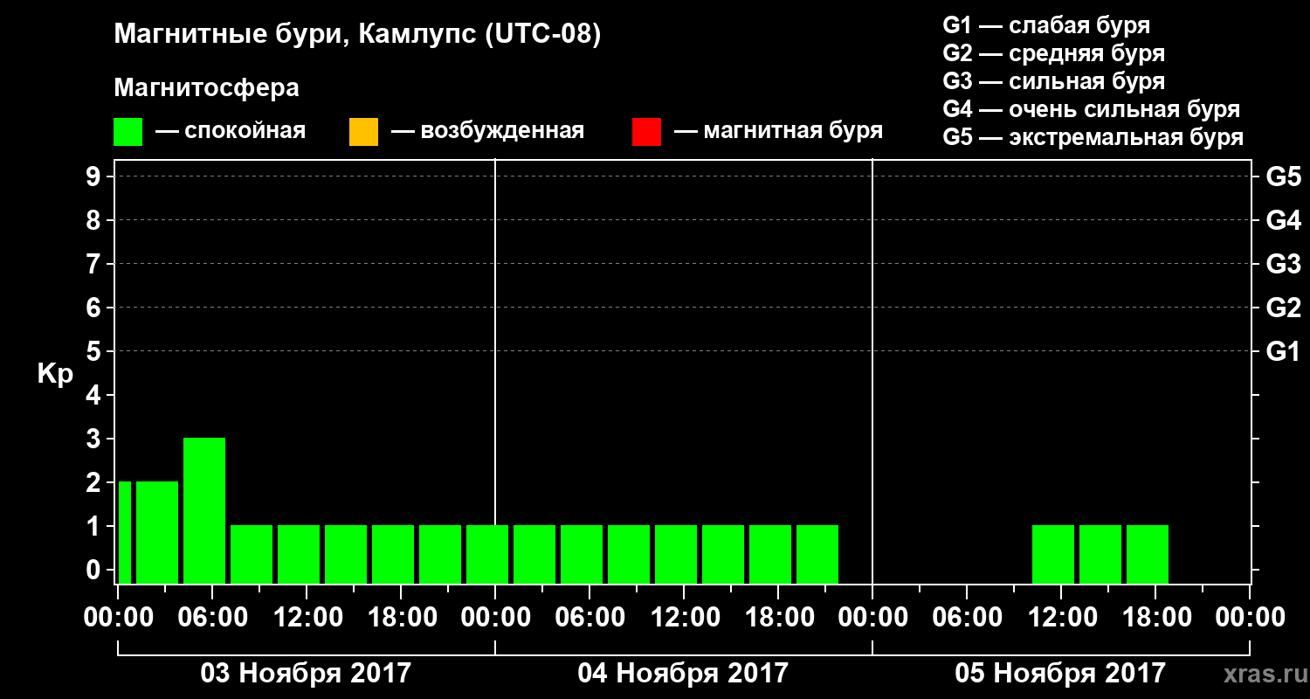The width and height of the screenshot is (1310, 699).
Task: Click the 'Магнитосфера' legend heading
Action: click(206, 88)
